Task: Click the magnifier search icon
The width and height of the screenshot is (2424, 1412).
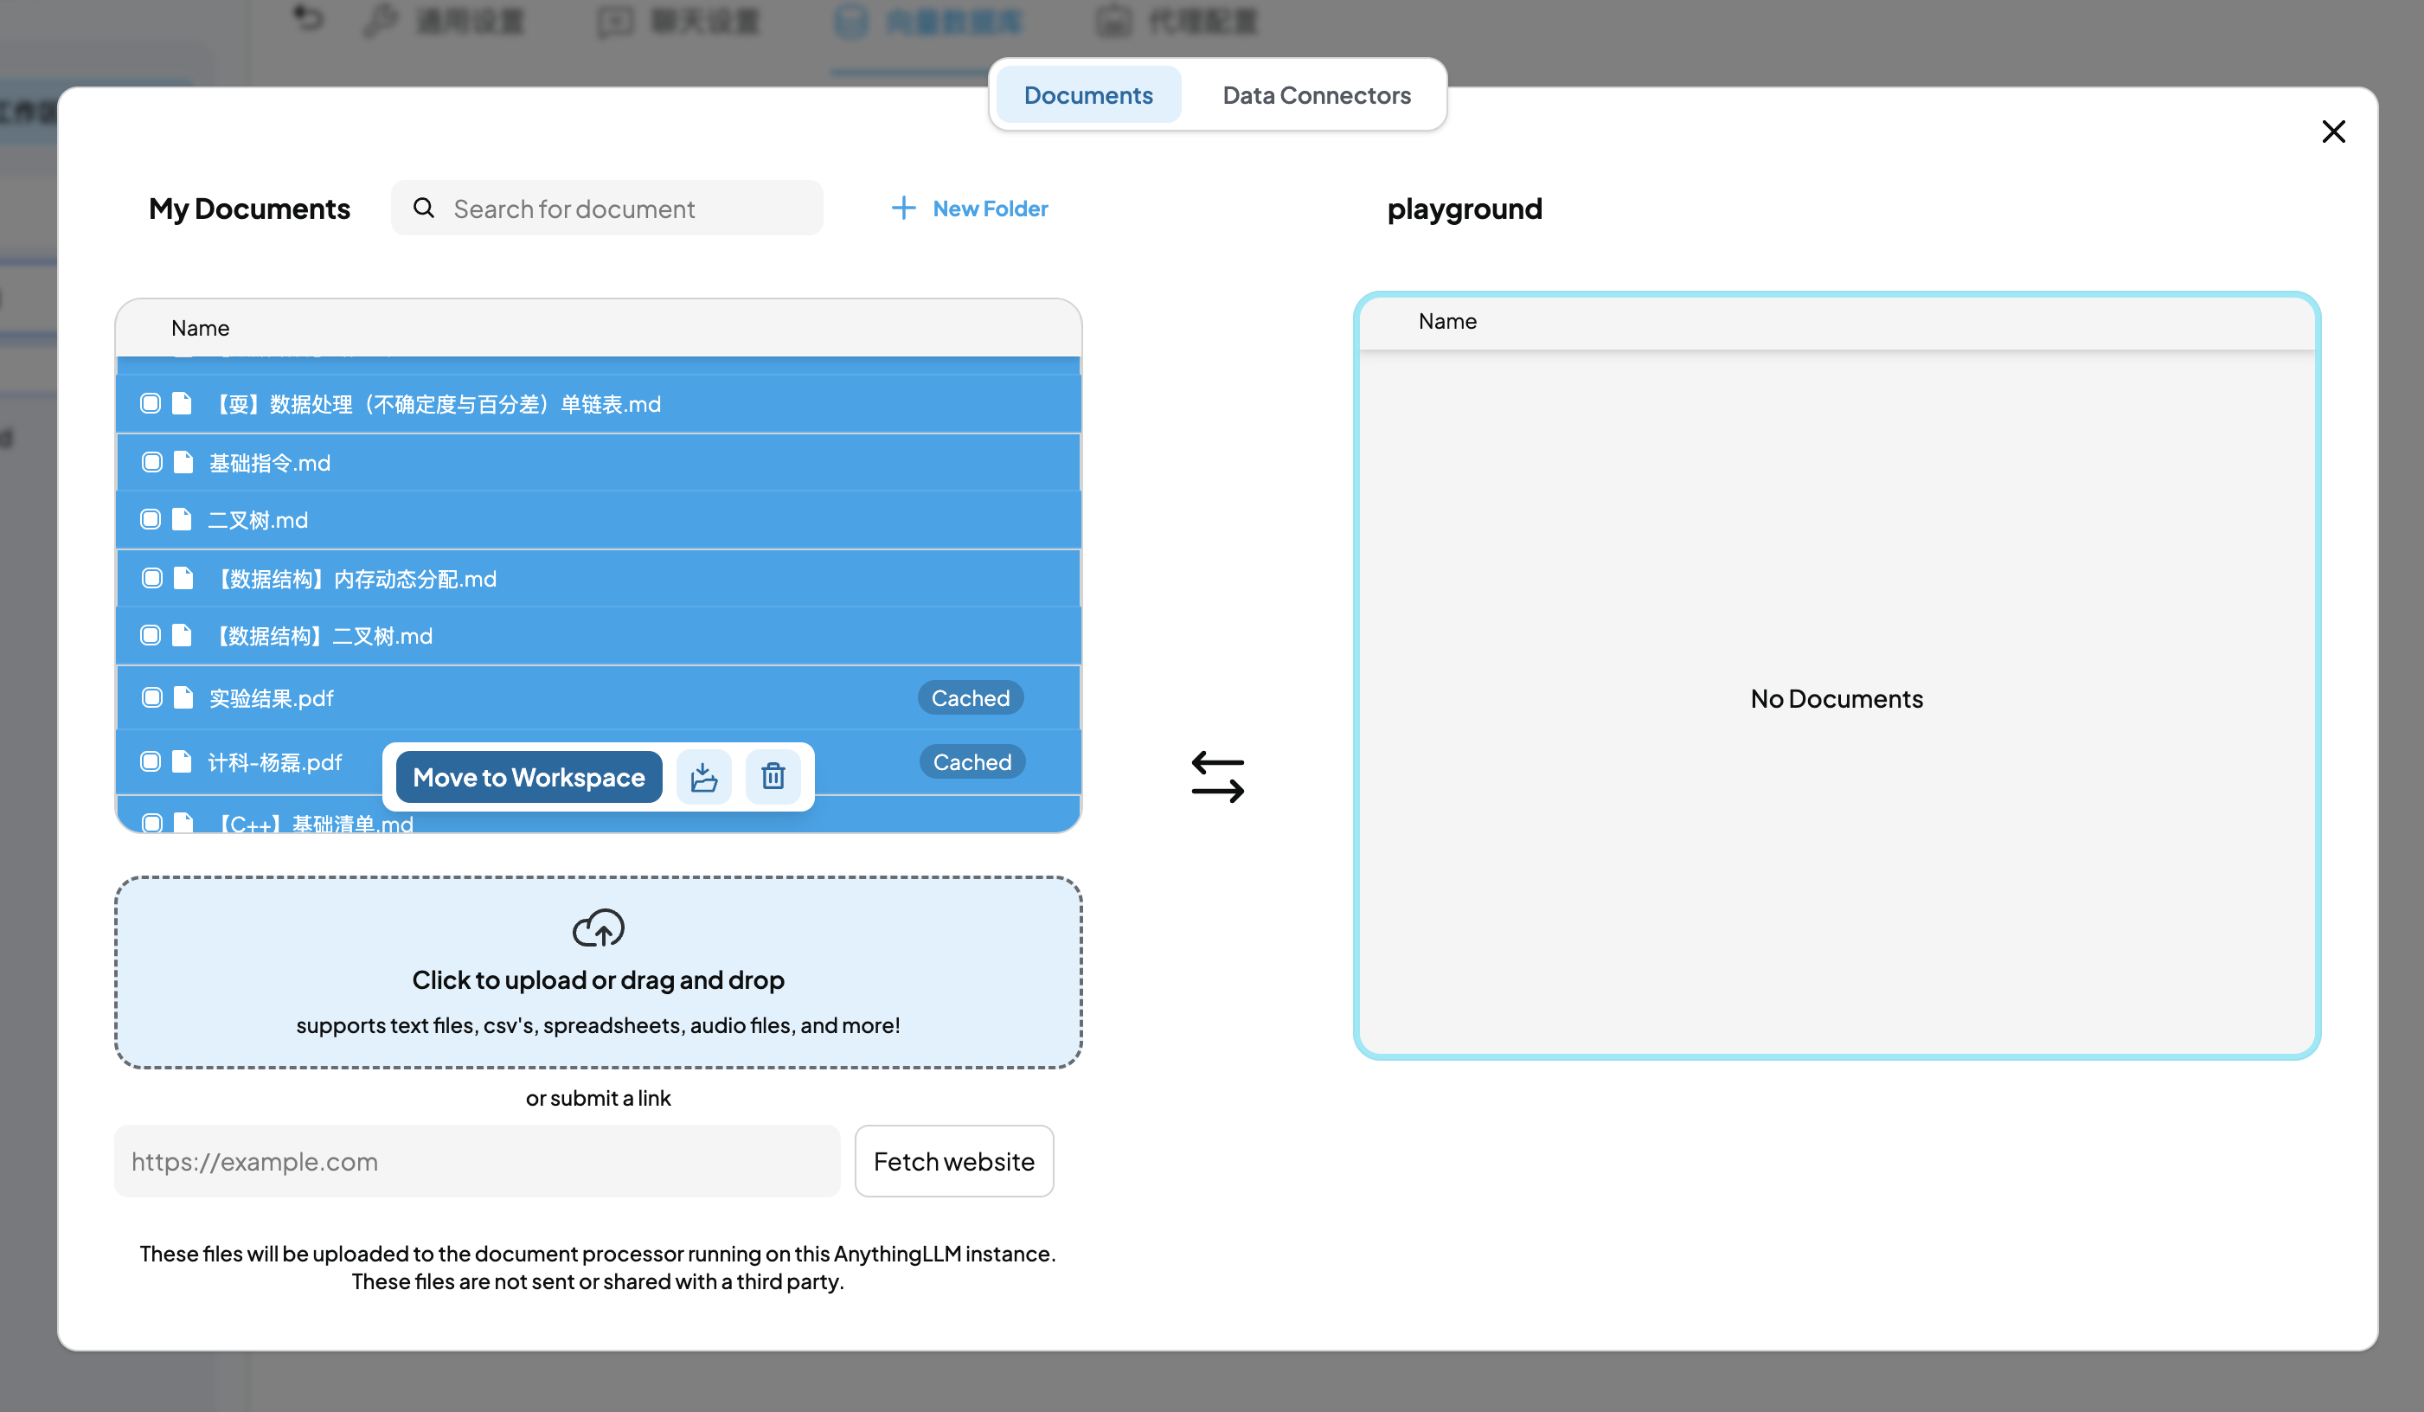Action: coord(423,208)
